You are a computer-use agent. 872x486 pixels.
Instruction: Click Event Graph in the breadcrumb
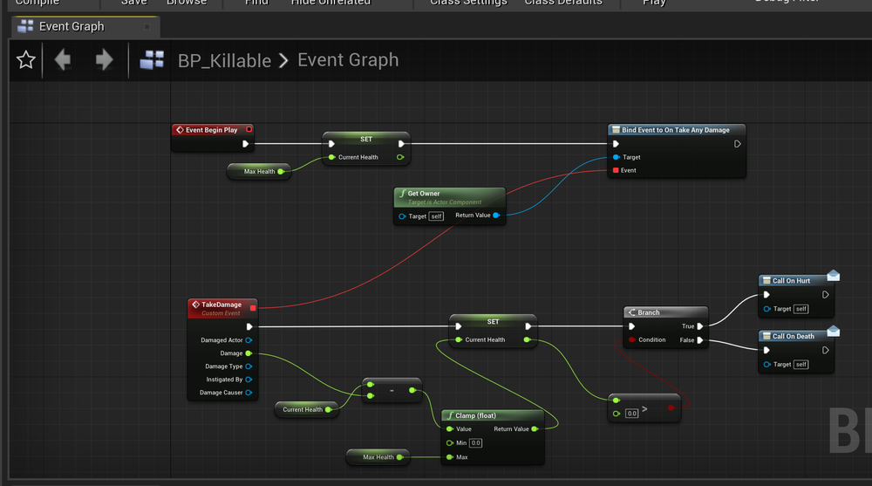pos(348,60)
